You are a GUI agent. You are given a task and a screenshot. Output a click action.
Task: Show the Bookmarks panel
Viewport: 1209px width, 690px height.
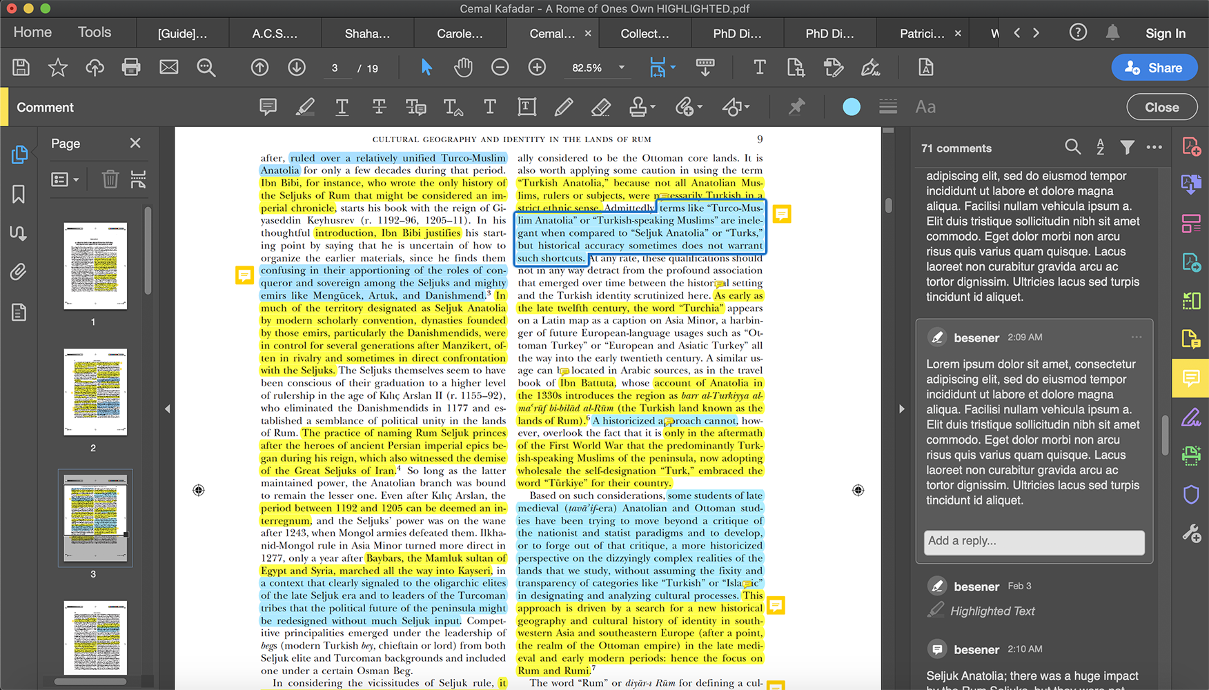pos(19,194)
